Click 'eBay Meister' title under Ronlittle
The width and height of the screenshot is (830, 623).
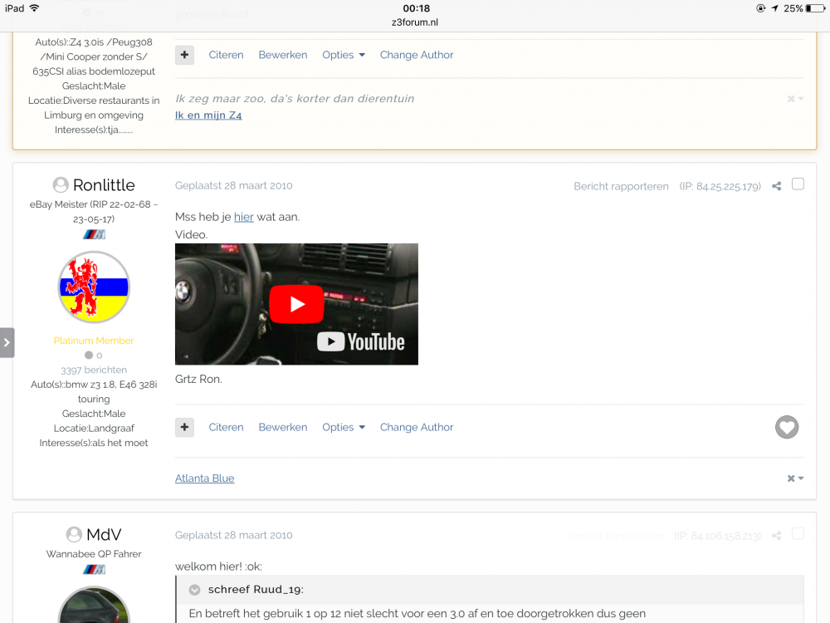[94, 211]
